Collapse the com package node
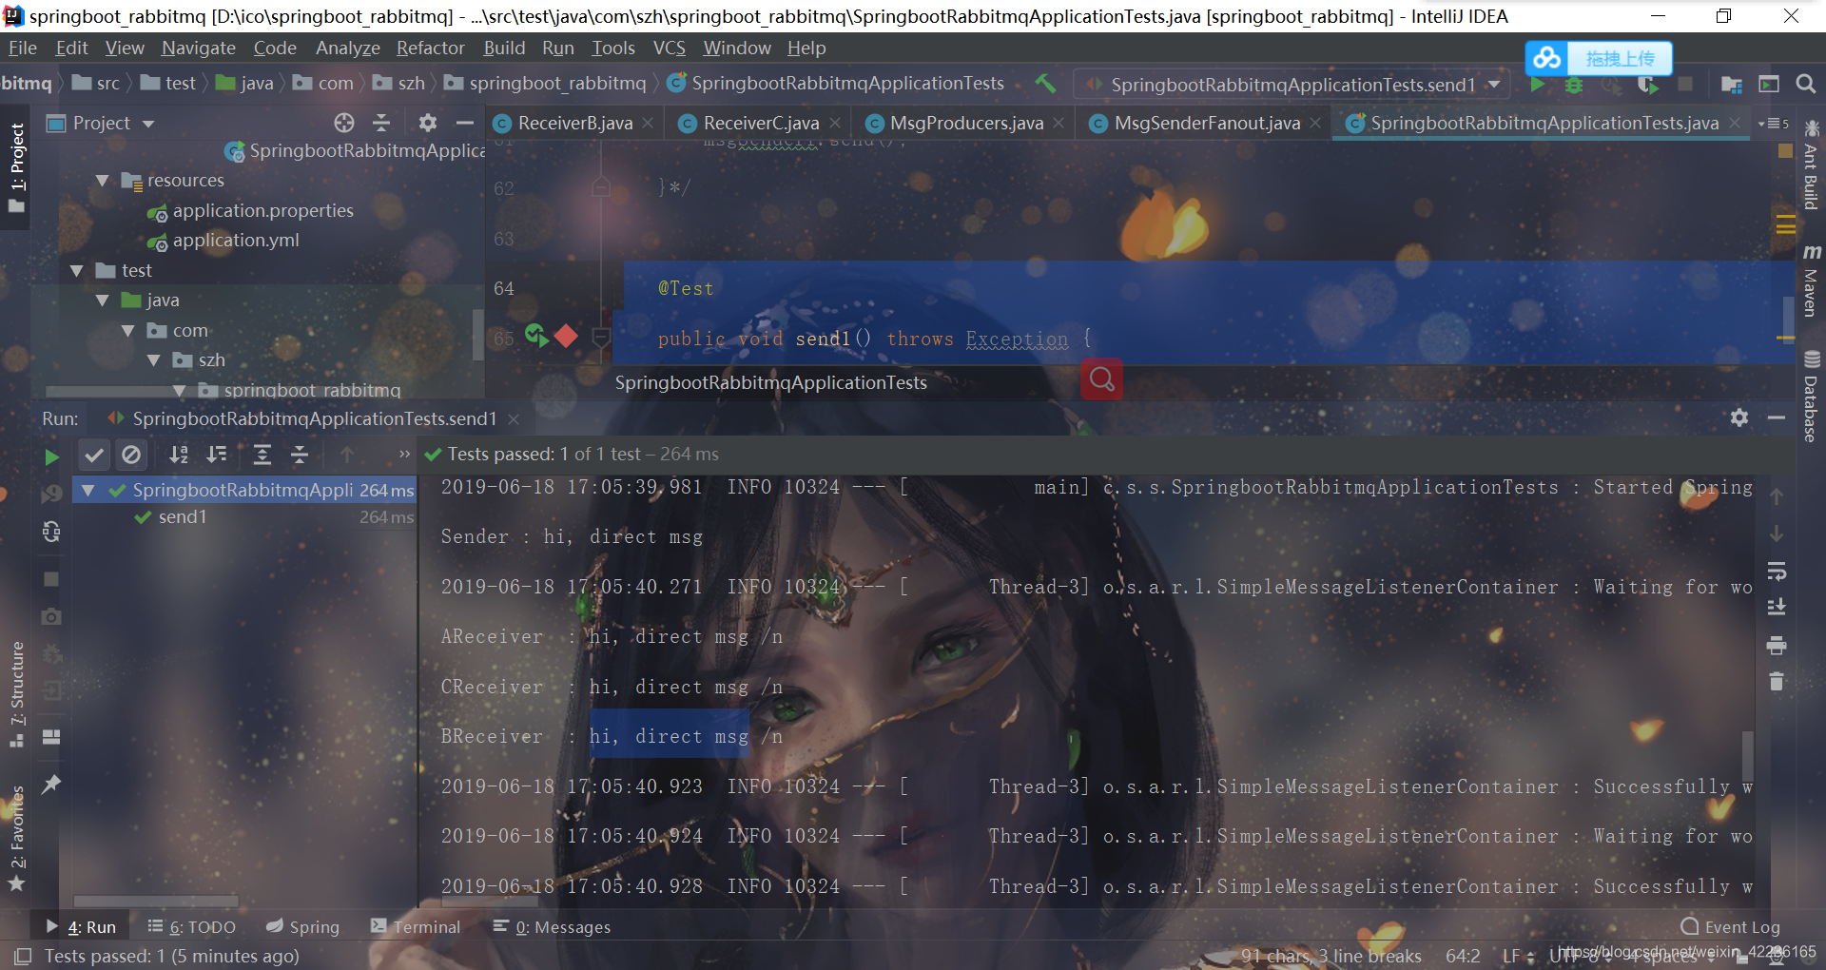The image size is (1826, 970). tap(128, 331)
